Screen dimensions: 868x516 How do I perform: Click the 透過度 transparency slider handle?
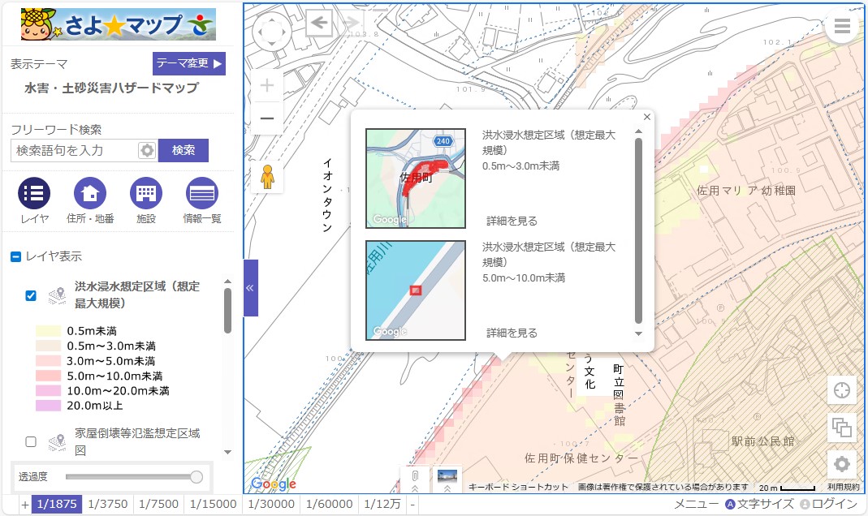[196, 477]
